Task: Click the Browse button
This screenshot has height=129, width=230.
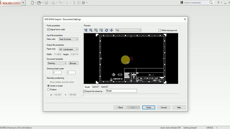Action: [x=74, y=63]
